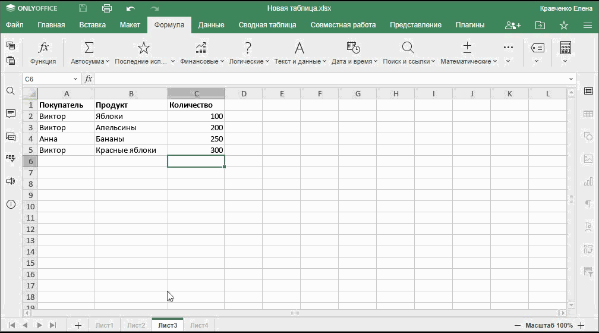Expand the Логические dropdown arrow
The height and width of the screenshot is (333, 599).
[267, 61]
